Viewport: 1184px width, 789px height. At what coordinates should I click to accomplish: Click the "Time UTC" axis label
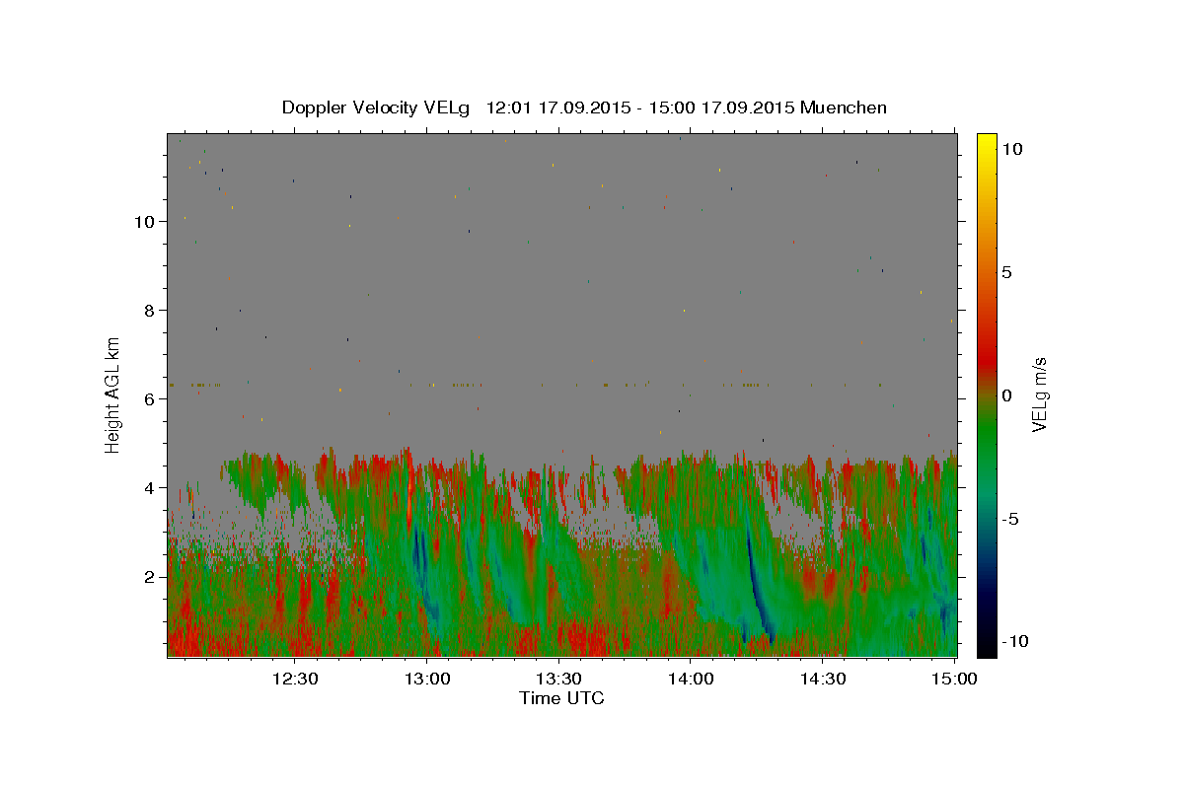click(x=561, y=698)
